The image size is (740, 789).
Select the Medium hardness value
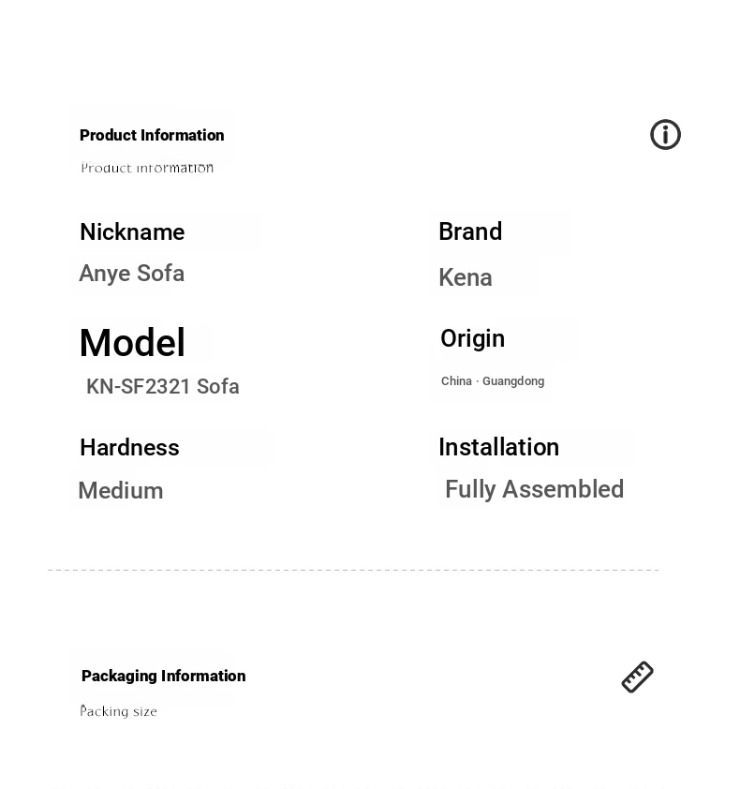[x=121, y=491]
